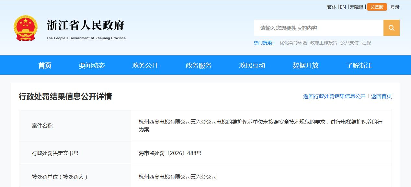Click the English subtitle People's Government of Zhejiang Province
The image size is (411, 187).
[x=86, y=38]
